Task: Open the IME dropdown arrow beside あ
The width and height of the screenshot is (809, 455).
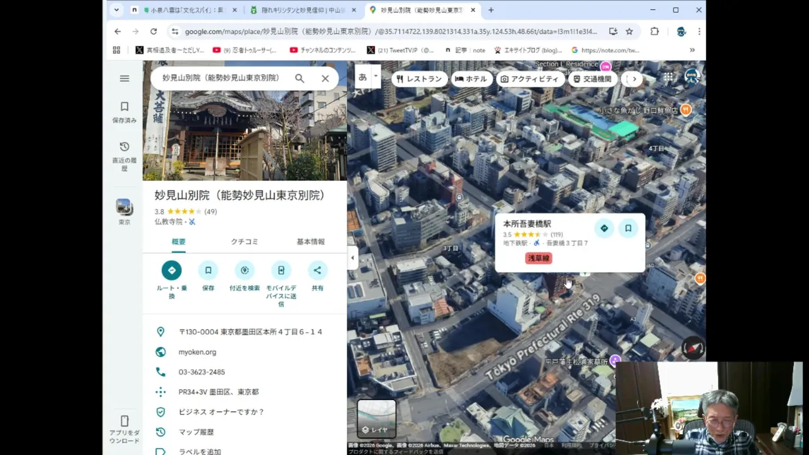Action: [376, 76]
